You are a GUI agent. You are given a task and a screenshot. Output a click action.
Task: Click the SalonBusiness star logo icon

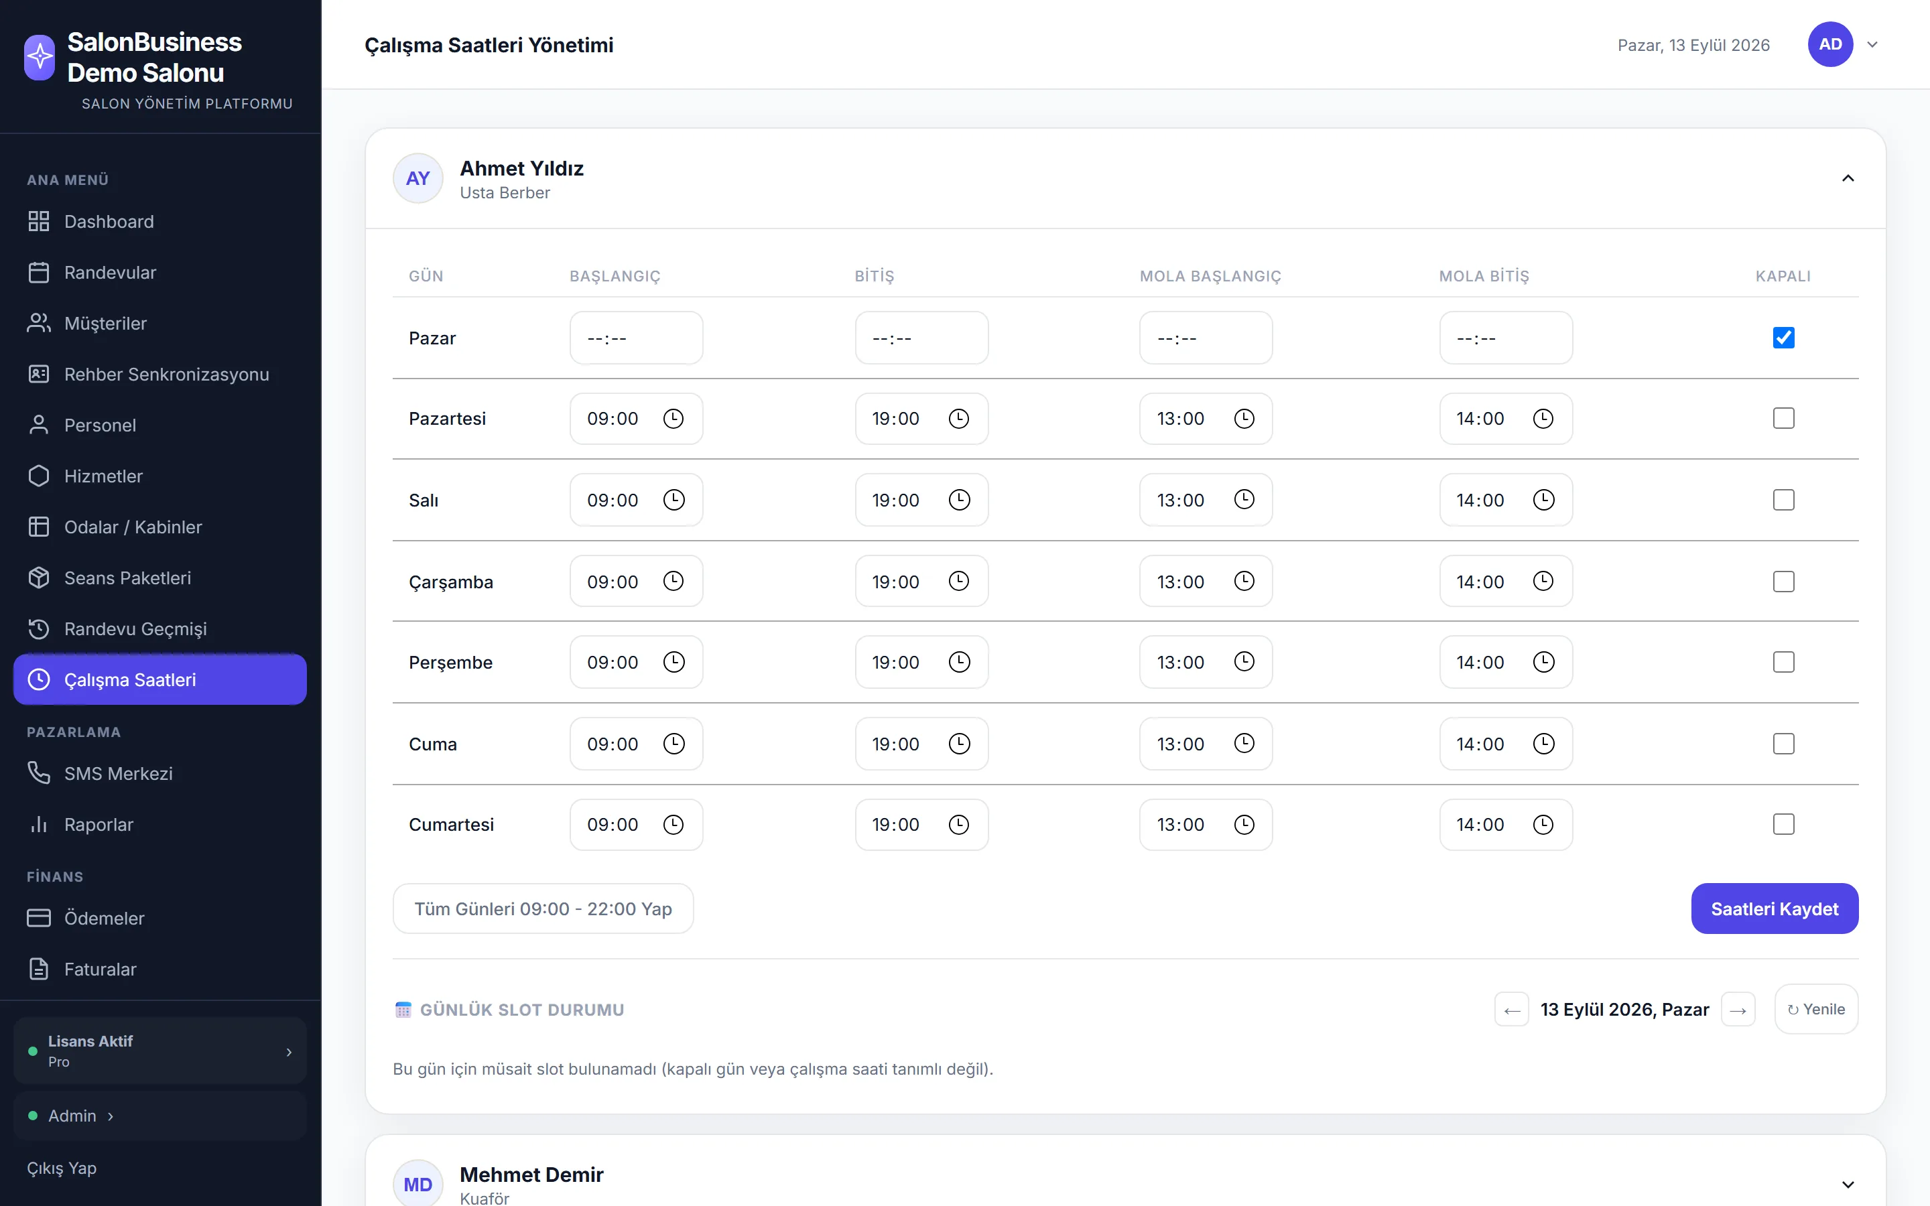point(40,57)
